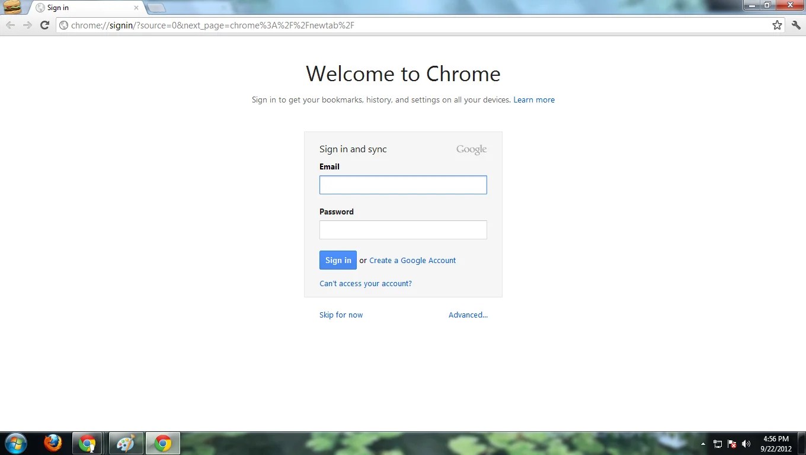Click the network icon in the tray
Viewport: 806px width, 455px height.
coord(717,443)
